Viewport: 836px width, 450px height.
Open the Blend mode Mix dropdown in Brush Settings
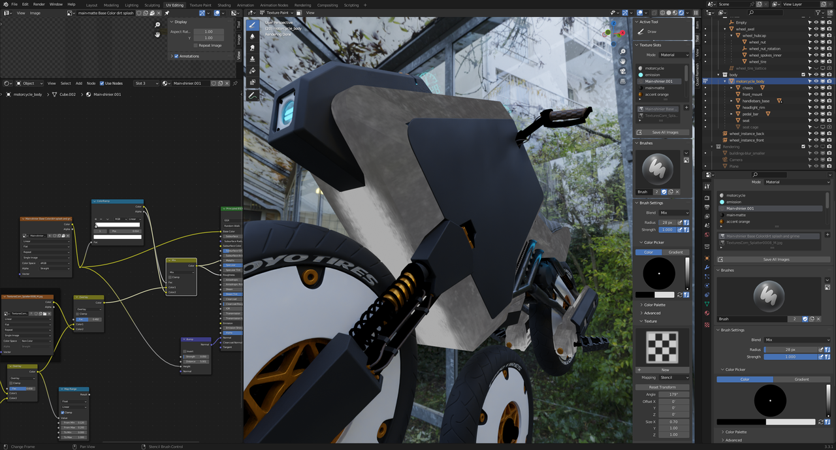674,213
